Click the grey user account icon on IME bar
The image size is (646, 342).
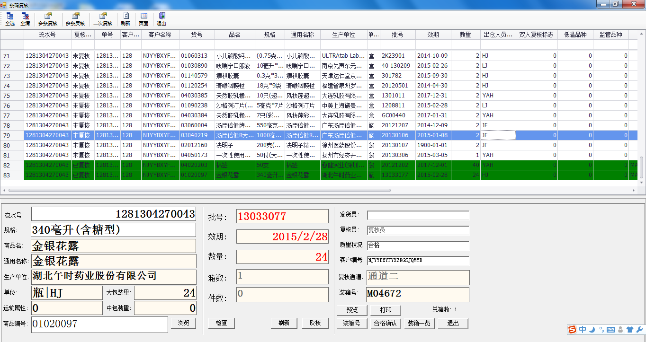(620, 329)
